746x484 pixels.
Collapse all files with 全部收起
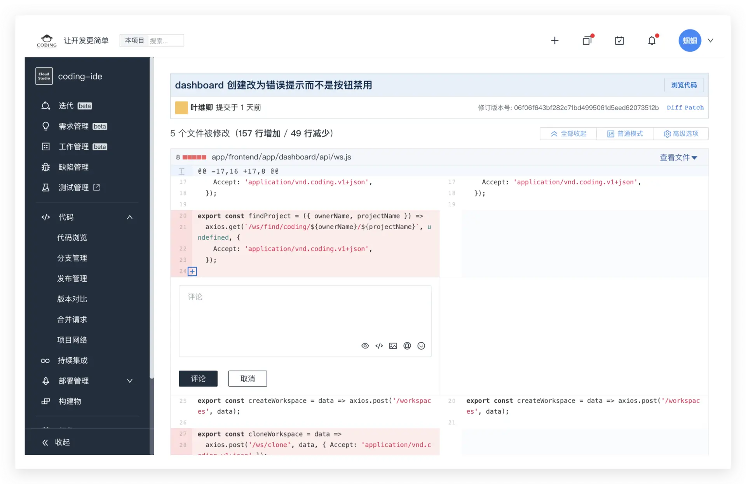point(568,134)
